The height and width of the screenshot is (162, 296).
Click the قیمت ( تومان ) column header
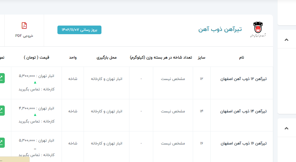point(36,57)
